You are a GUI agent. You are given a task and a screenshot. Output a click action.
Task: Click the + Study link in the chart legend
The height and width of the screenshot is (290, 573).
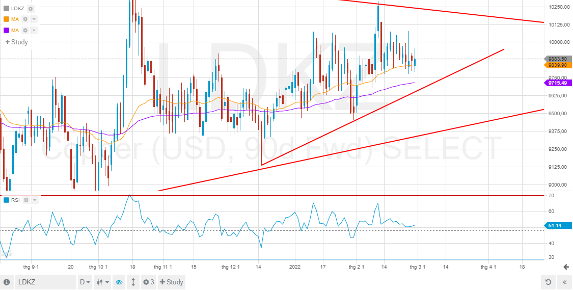[x=17, y=42]
